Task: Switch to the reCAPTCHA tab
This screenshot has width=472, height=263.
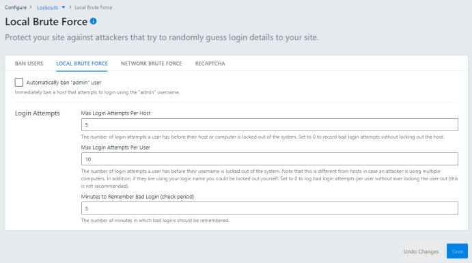Action: click(210, 64)
